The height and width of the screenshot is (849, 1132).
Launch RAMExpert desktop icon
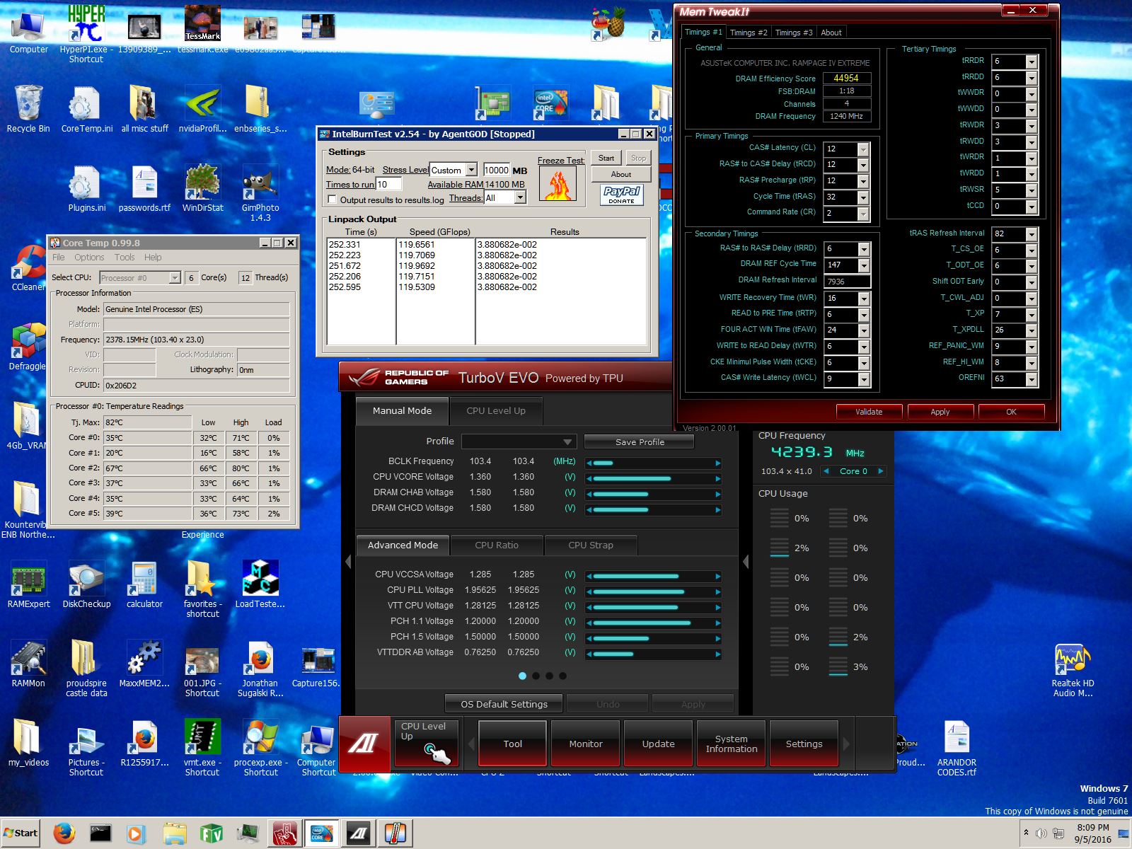point(28,584)
